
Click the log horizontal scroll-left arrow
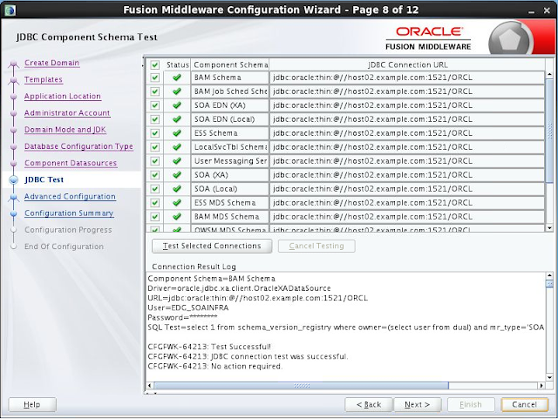149,386
